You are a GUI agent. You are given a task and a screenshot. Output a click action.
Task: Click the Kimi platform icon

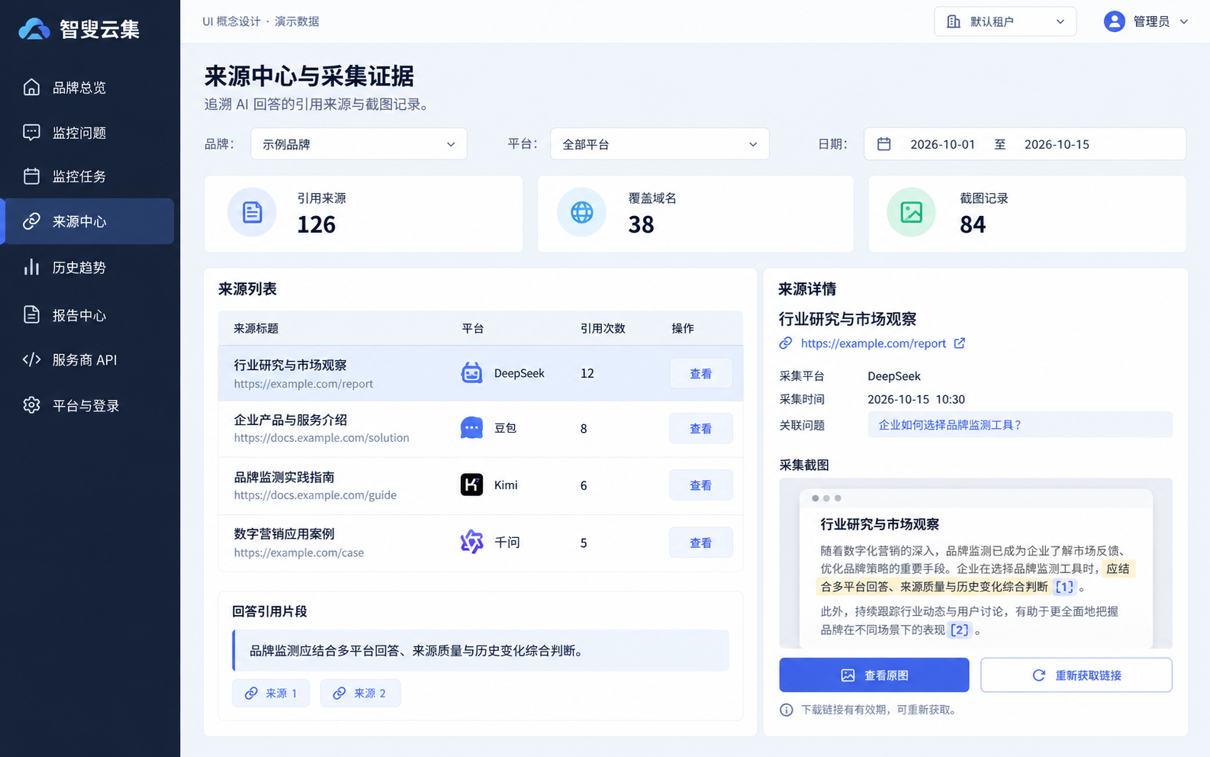471,485
